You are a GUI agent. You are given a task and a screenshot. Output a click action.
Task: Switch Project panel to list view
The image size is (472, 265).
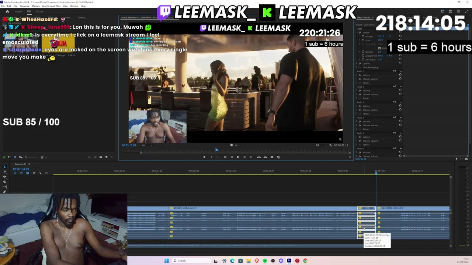pyautogui.click(x=10, y=158)
